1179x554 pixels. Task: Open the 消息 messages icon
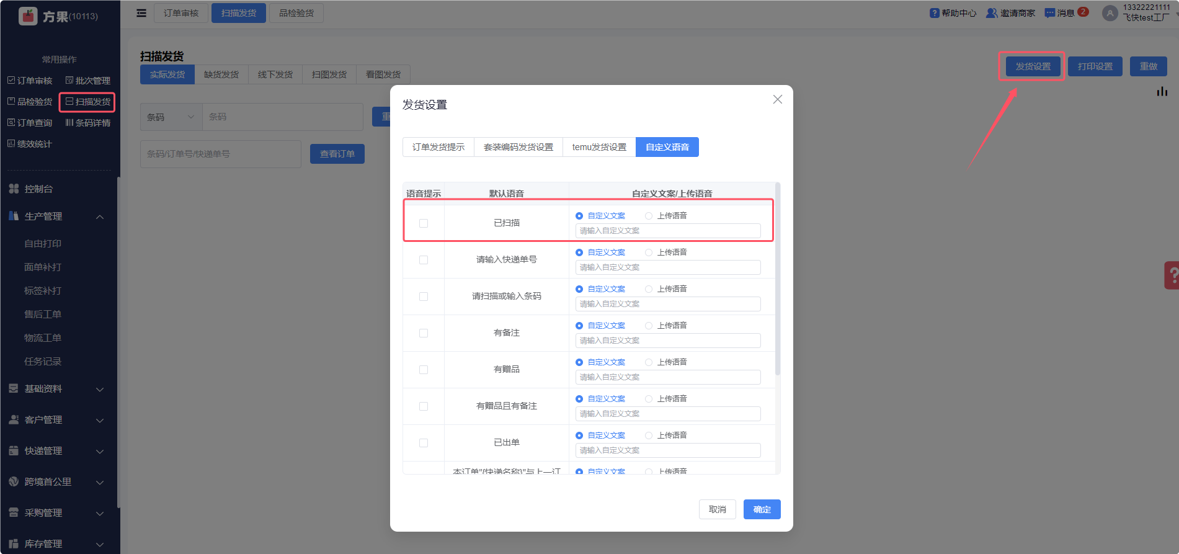(1050, 13)
